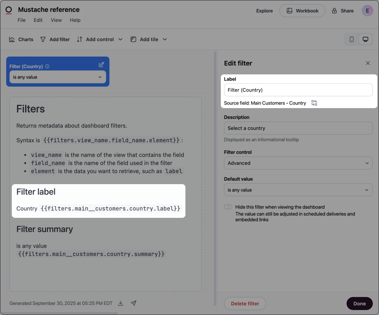Open the File menu
379x315 pixels.
coord(21,20)
